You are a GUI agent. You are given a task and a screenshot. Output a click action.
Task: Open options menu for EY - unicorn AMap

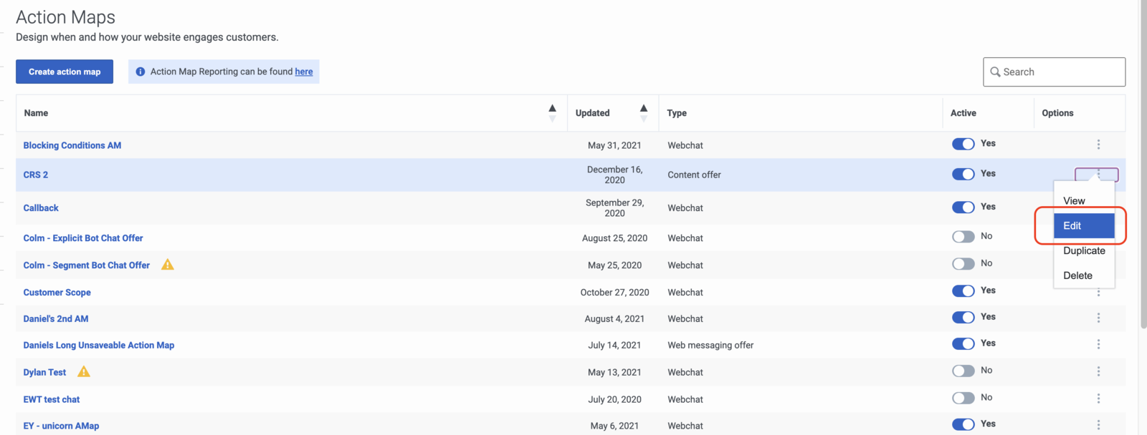(x=1098, y=425)
